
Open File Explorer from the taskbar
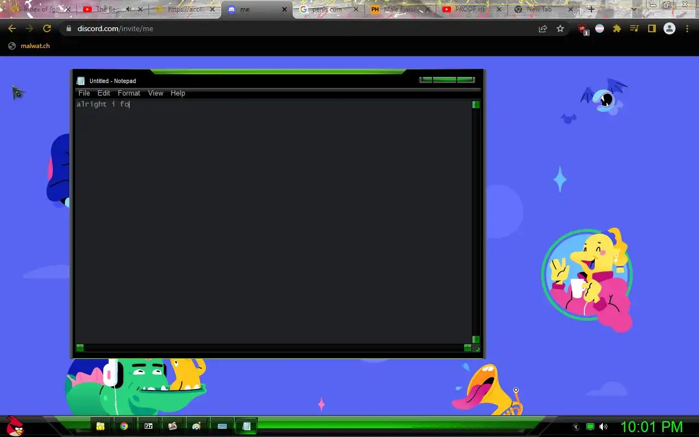100,426
